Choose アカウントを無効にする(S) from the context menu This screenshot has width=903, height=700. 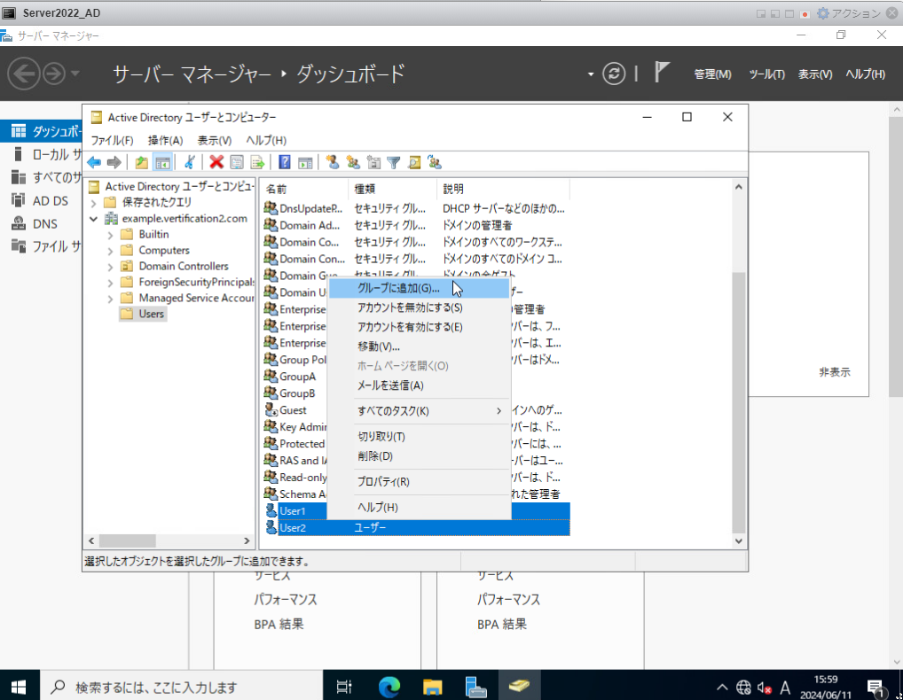[420, 307]
